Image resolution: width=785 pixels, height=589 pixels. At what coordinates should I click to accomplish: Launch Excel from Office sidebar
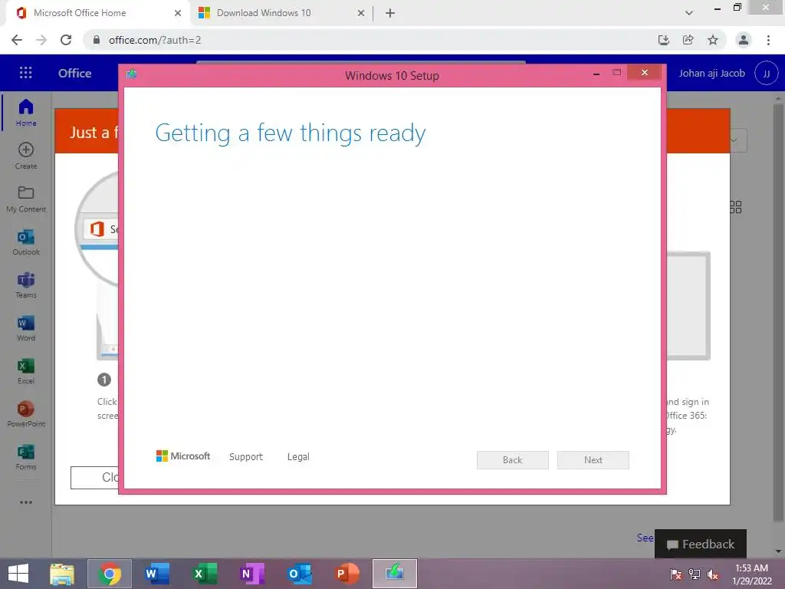pyautogui.click(x=26, y=371)
